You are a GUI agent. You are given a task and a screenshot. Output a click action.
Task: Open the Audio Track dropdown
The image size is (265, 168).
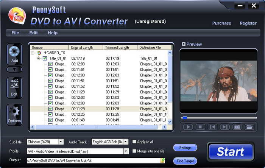(x=126, y=142)
